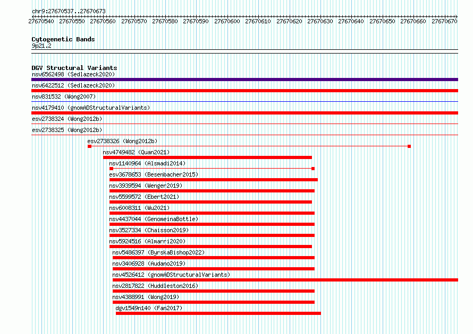This screenshot has height=334, width=473.
Task: Click ruler position 27670650
Action: (x=382, y=21)
